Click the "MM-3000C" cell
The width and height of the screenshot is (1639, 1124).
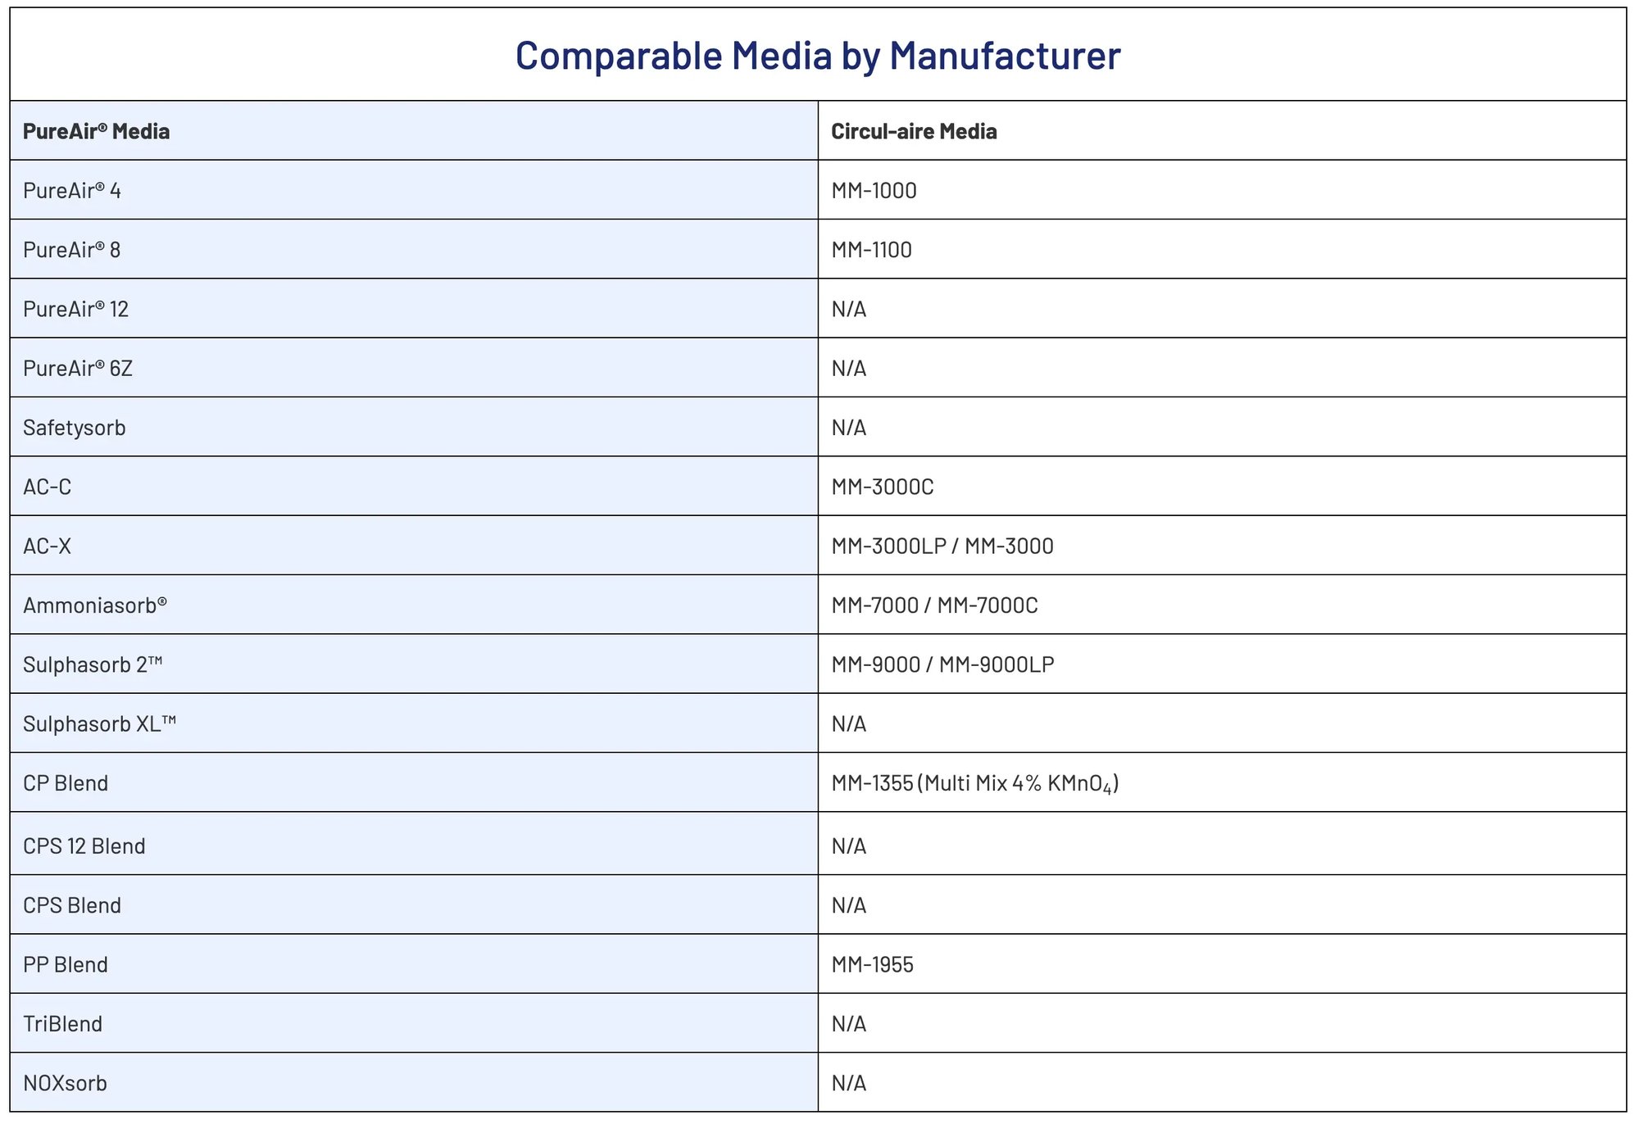click(883, 487)
